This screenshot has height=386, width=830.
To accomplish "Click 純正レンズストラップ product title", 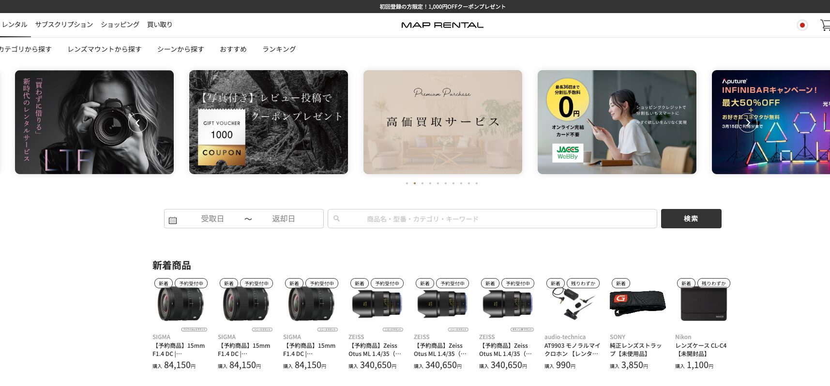I will pos(636,350).
